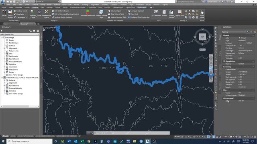Open the Output ribbon tab
Viewport: 257px width, 144px height.
click(x=57, y=8)
